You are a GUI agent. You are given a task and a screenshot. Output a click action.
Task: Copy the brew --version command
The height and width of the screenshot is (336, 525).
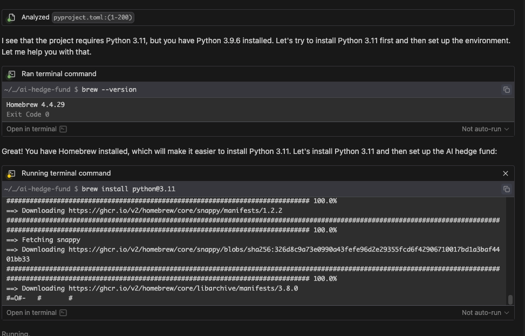(x=507, y=90)
